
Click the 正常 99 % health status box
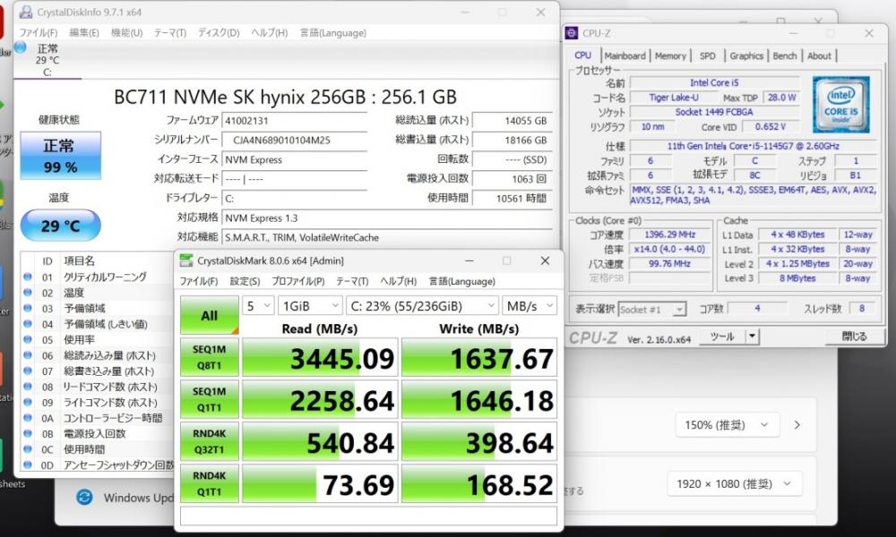pyautogui.click(x=61, y=156)
